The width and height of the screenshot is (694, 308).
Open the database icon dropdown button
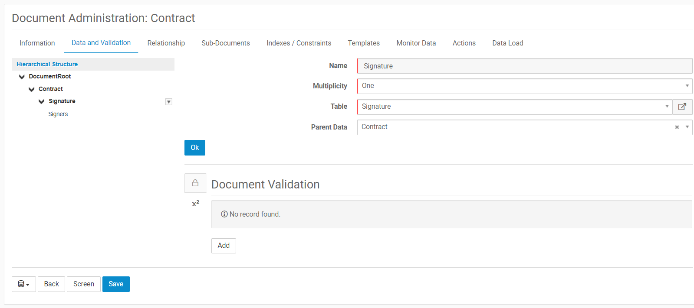tap(23, 284)
